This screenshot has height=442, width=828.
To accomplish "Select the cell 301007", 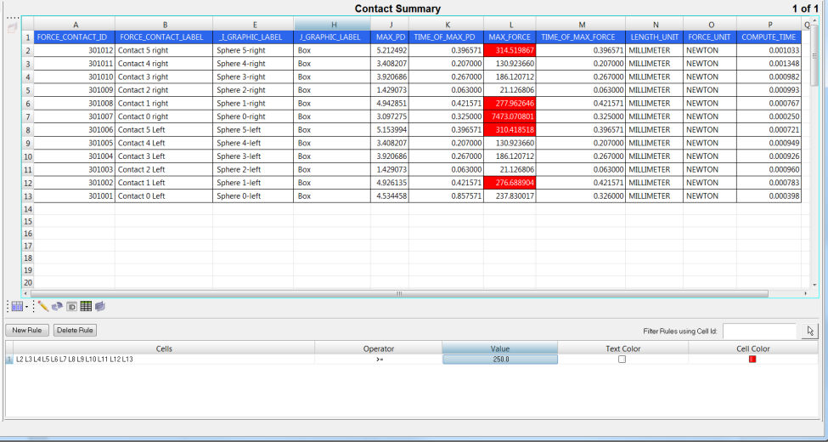I will (75, 116).
